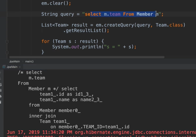Click '/* select' console line
The width and height of the screenshot is (196, 137).
tap(30, 72)
